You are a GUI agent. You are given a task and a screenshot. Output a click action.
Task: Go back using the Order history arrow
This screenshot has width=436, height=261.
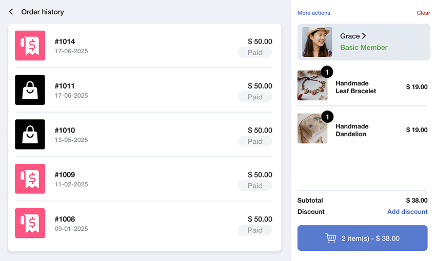[11, 12]
